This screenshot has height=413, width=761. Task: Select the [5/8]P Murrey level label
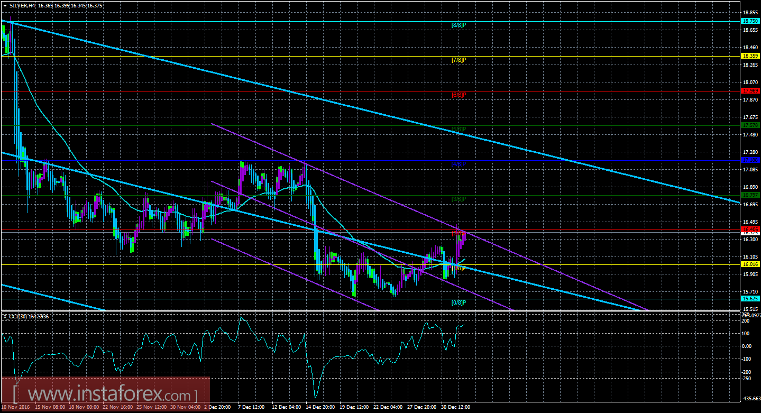coord(459,129)
